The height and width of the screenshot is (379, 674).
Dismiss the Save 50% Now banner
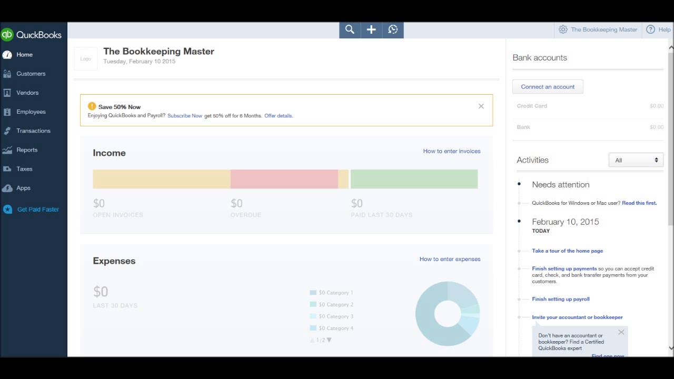coord(481,106)
